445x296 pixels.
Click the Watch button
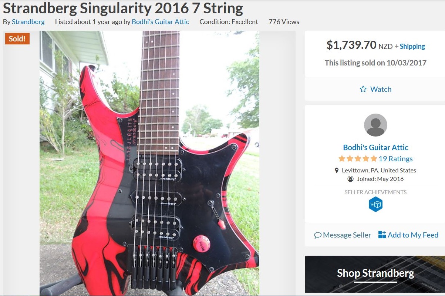[375, 89]
